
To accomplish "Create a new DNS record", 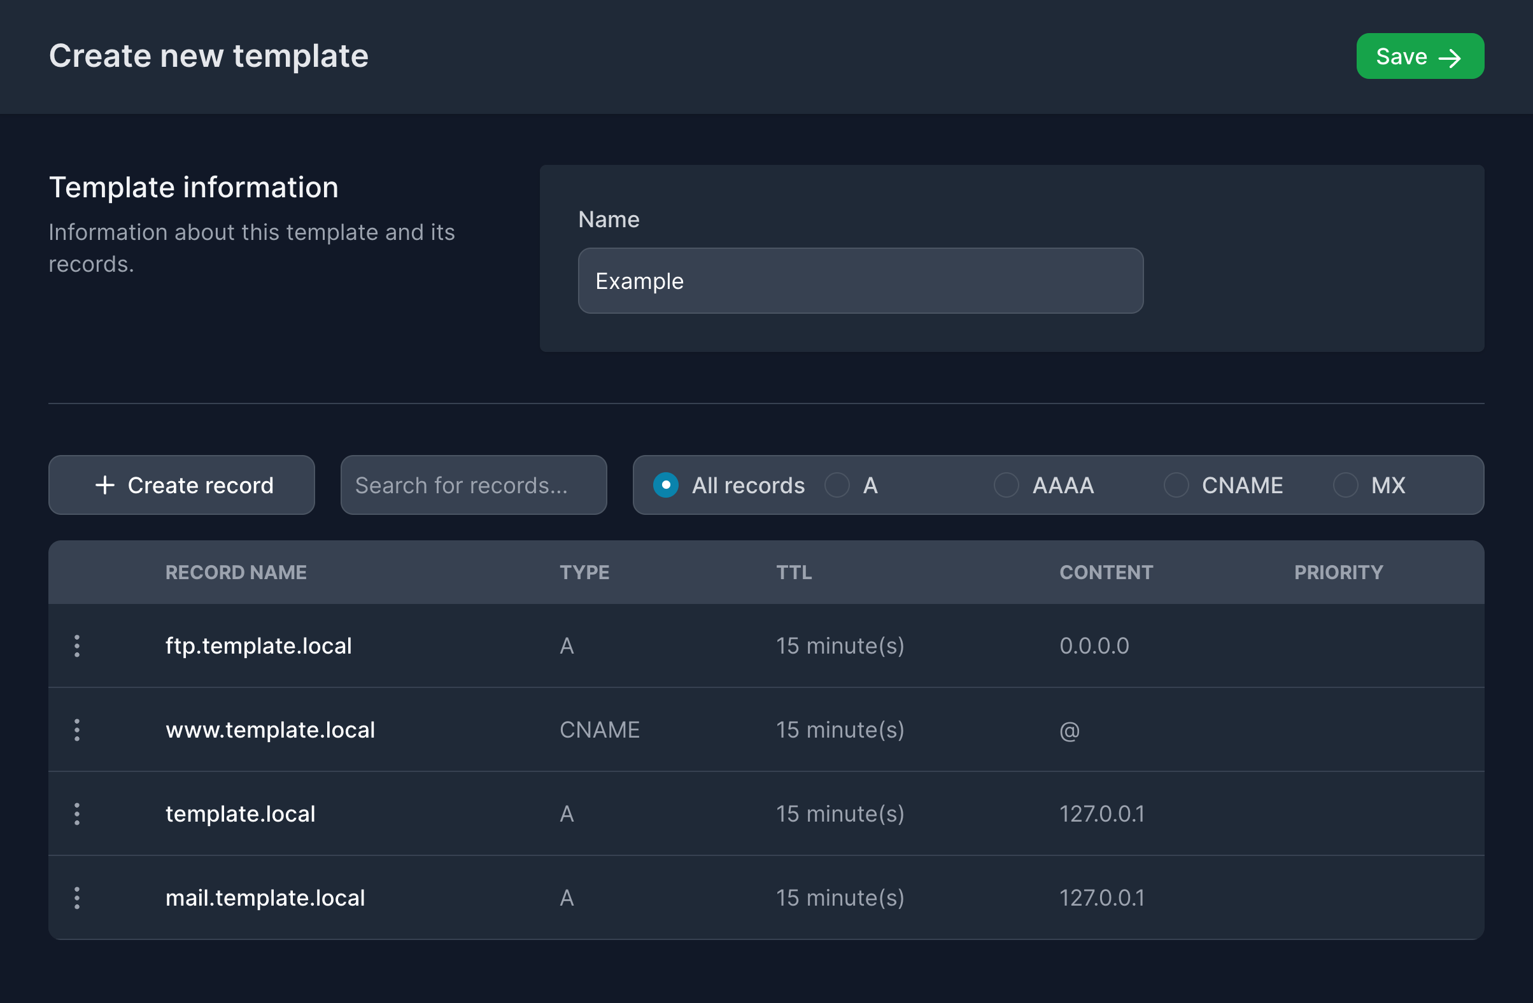I will tap(181, 485).
